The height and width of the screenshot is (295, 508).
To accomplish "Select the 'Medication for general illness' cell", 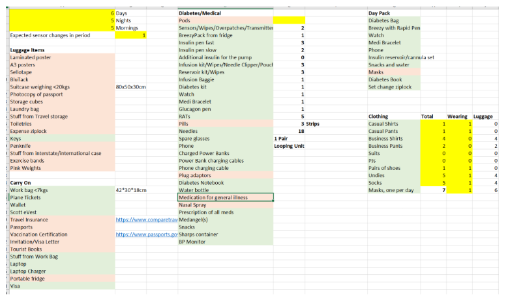I will [x=225, y=197].
